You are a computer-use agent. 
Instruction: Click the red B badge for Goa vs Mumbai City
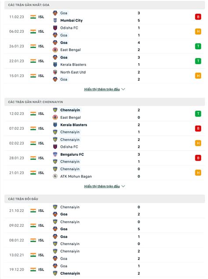198,17
